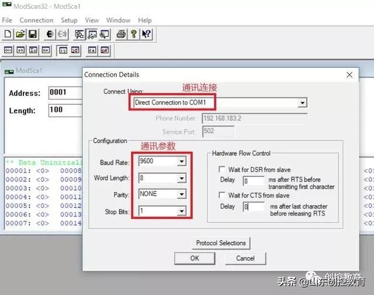Click the DSR Delay input field
This screenshot has width=374, height=295.
(x=254, y=181)
